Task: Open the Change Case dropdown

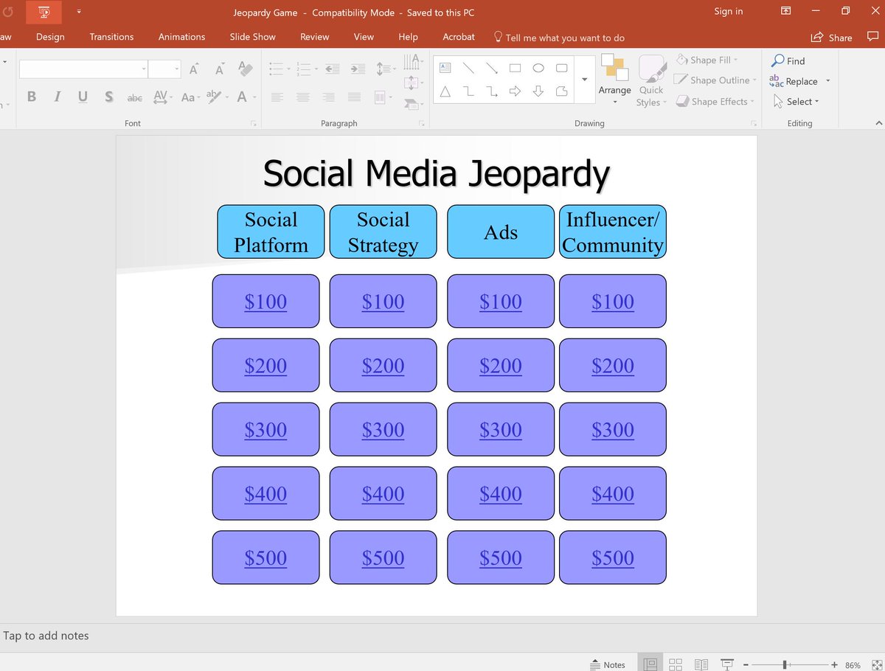Action: (x=191, y=97)
